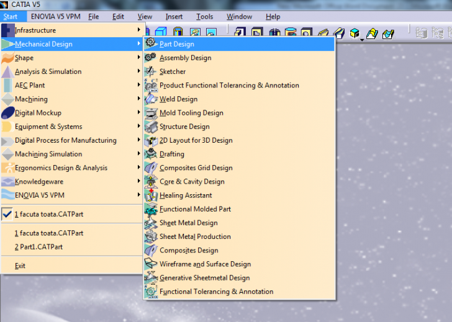Launch Generative Sheetmetal Design workbench

pyautogui.click(x=240, y=278)
